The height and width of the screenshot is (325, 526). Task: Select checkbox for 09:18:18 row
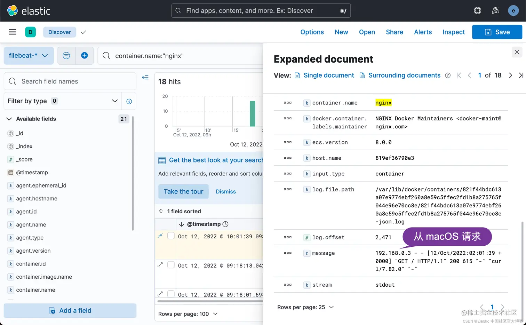171,265
